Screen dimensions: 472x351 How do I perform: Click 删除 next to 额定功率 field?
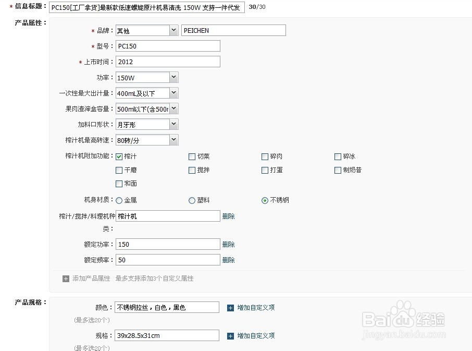[229, 245]
